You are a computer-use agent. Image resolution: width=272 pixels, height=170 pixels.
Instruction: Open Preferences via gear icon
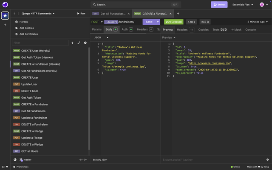pyautogui.click(x=14, y=167)
